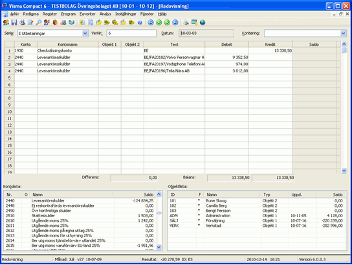
Task: Open the Analys menu
Action: [105, 14]
